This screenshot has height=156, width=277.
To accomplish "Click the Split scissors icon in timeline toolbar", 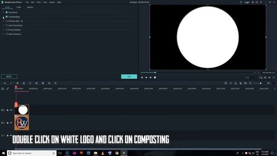I will coord(24,83).
